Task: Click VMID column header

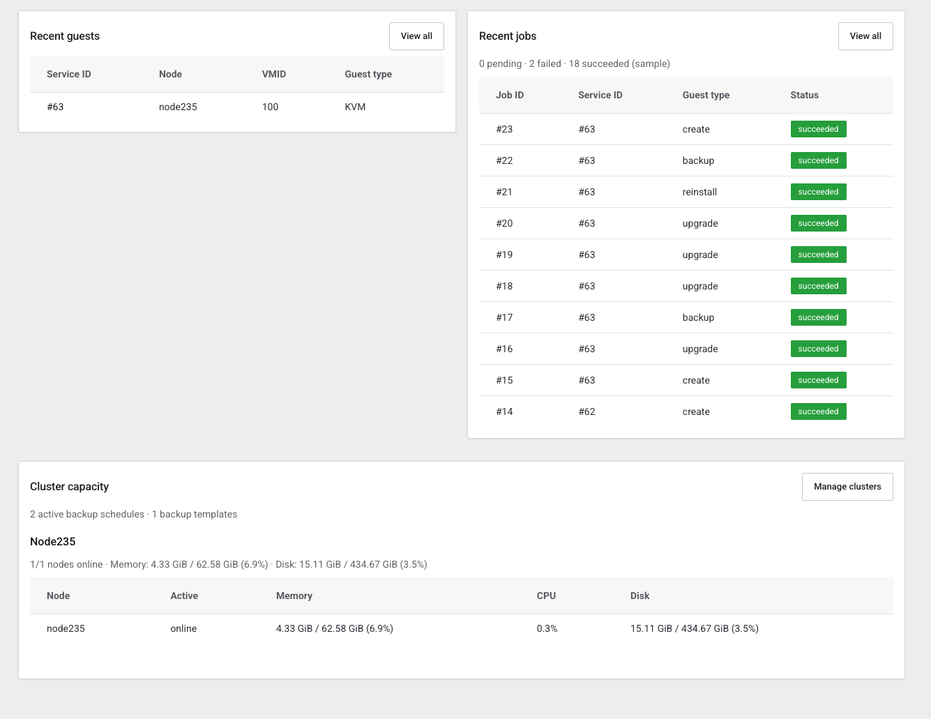Action: coord(274,74)
